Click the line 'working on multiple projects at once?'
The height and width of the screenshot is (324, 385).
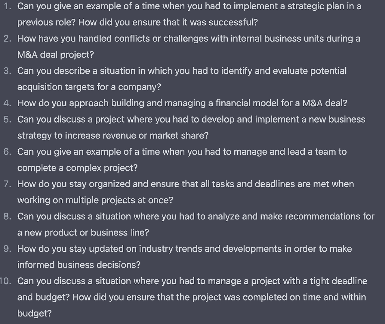95,200
